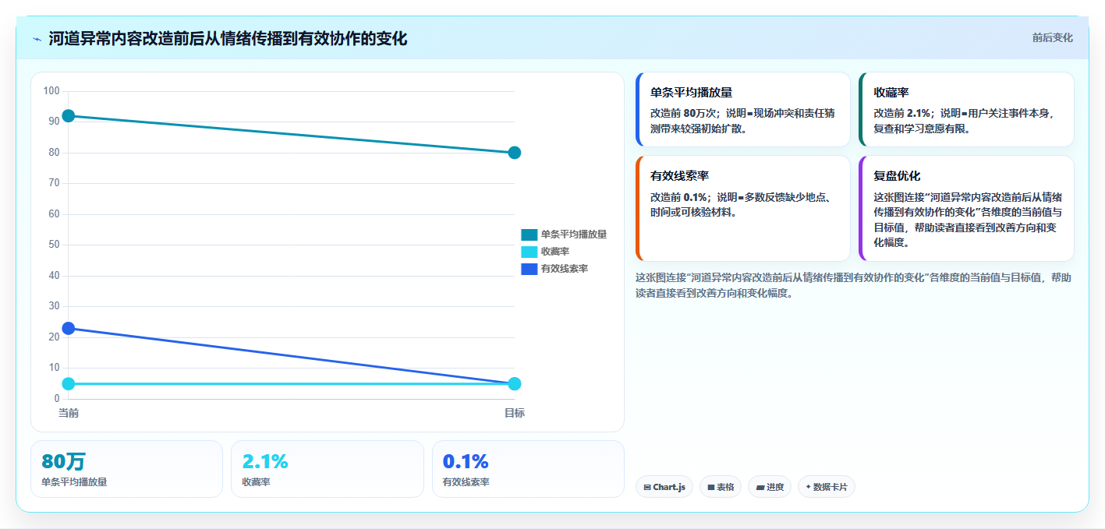1105x529 pixels.
Task: Click the icon in the 进度 tag
Action: coord(760,487)
